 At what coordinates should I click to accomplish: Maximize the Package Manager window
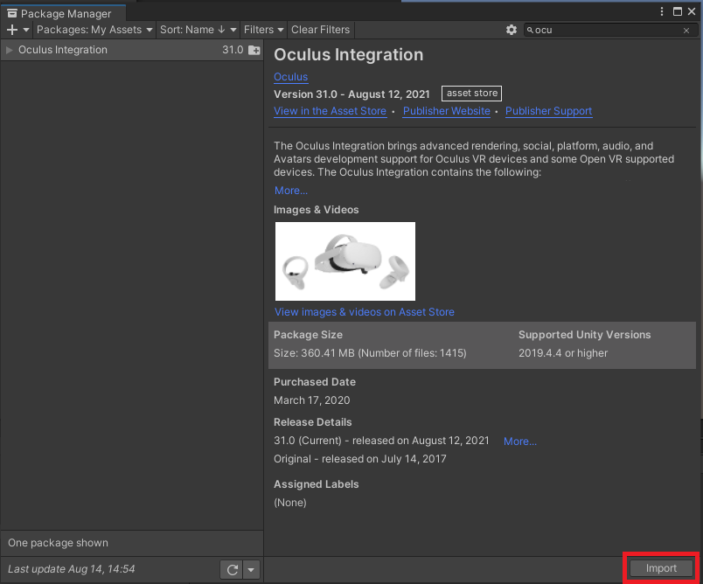coord(678,11)
